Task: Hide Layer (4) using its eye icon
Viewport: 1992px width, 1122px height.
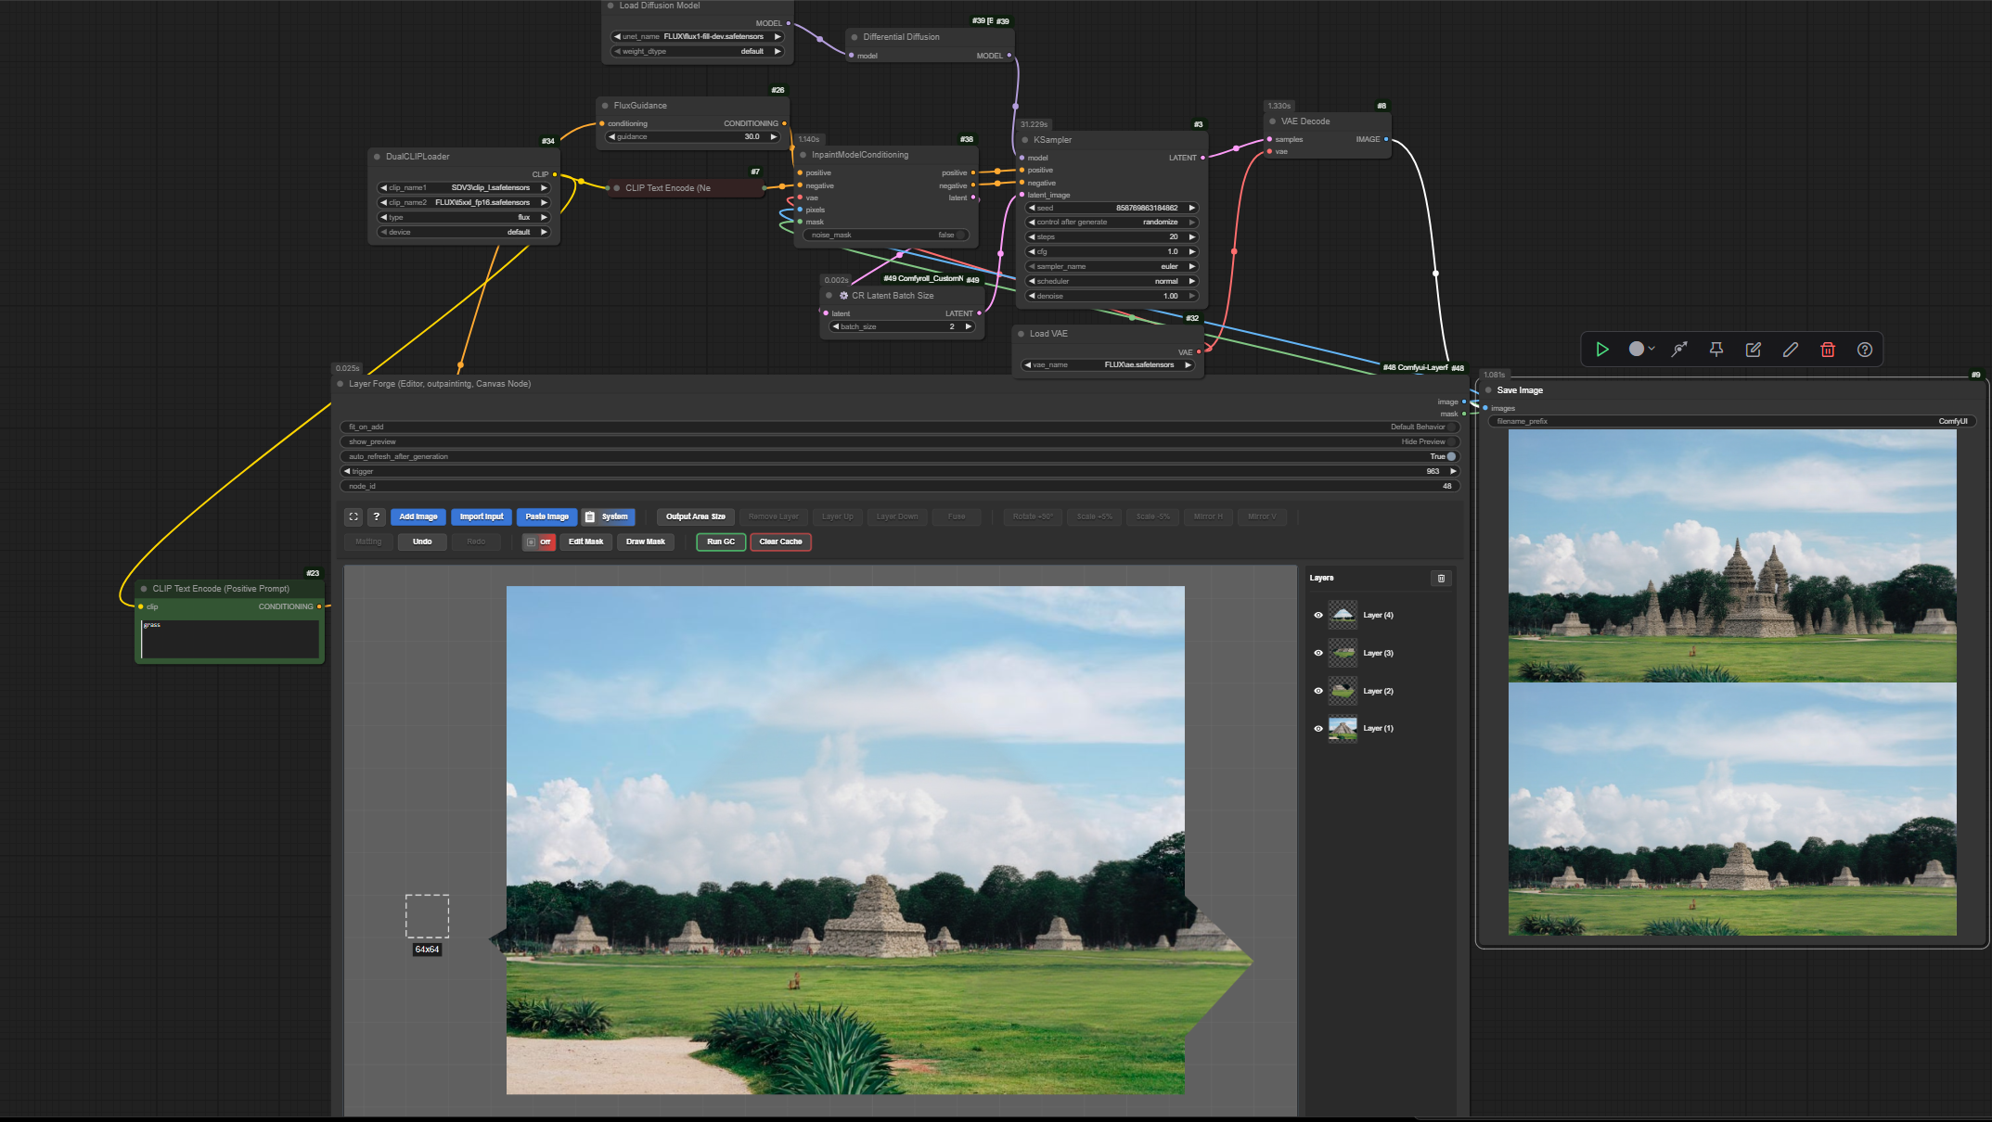Action: point(1318,615)
